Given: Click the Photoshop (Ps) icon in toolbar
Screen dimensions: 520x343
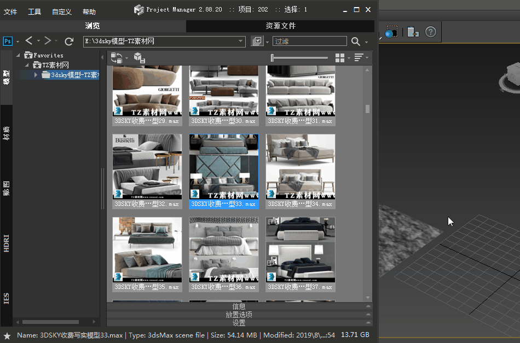Looking at the screenshot, I should click(x=8, y=42).
